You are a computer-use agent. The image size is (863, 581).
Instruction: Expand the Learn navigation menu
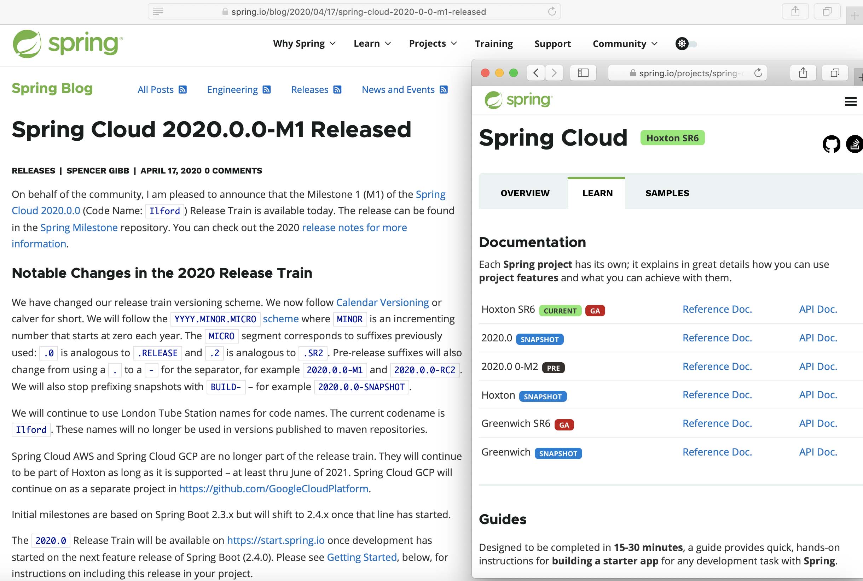(372, 44)
